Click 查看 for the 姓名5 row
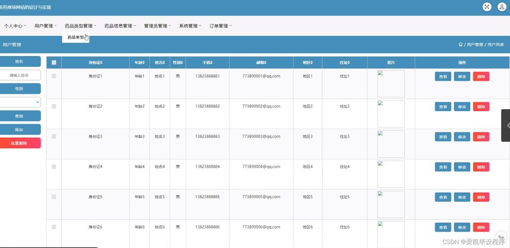Viewport: 510px width, 248px height. pyautogui.click(x=443, y=197)
